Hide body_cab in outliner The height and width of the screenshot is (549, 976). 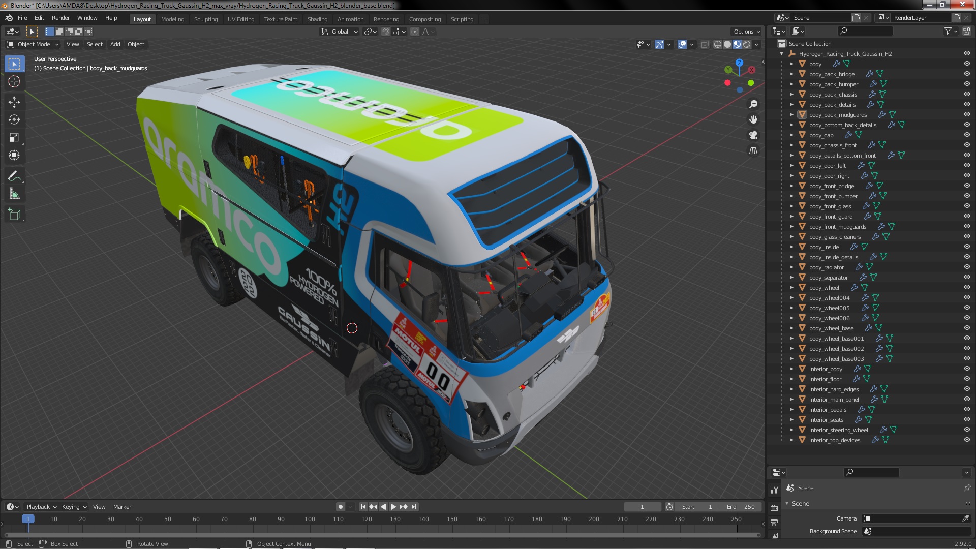tap(967, 135)
